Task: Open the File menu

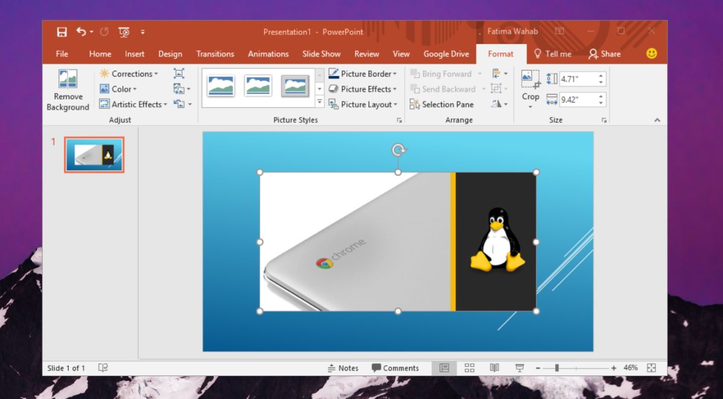Action: tap(62, 54)
